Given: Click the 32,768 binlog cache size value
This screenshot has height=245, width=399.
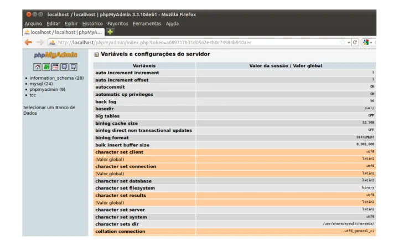Looking at the screenshot, I should [x=368, y=122].
